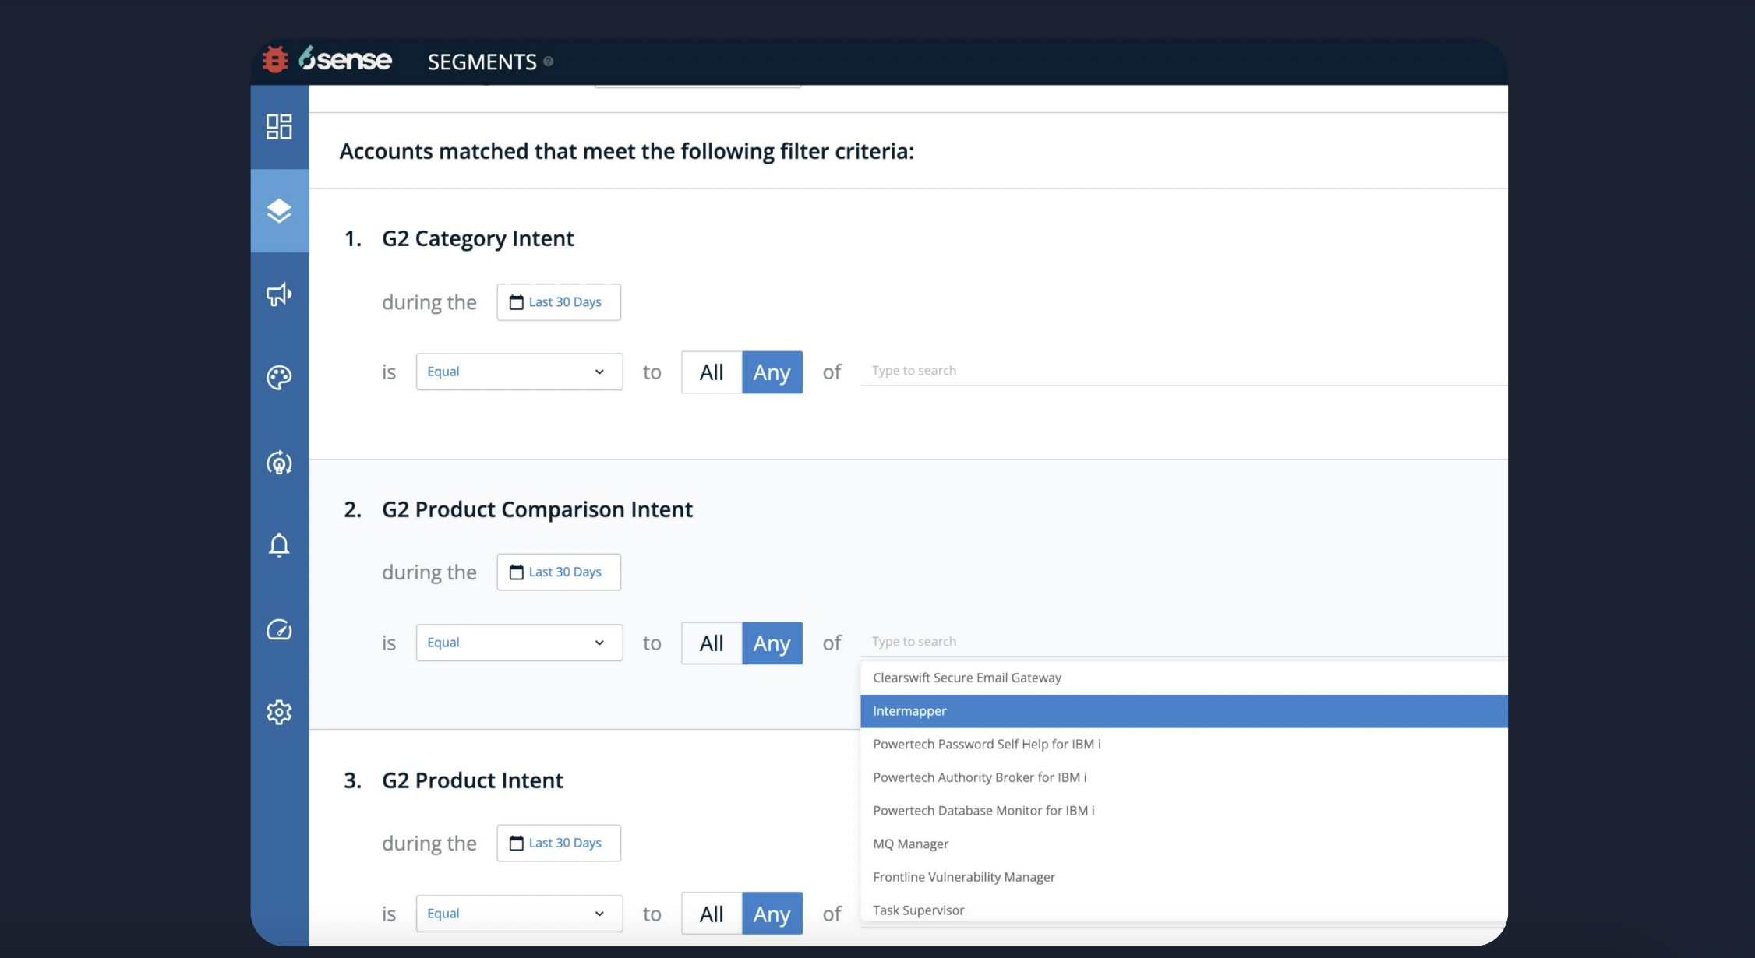The height and width of the screenshot is (958, 1755).
Task: Open the alerts bell icon
Action: (x=279, y=544)
